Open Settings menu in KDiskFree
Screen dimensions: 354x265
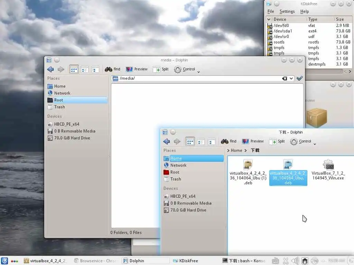coord(287,11)
